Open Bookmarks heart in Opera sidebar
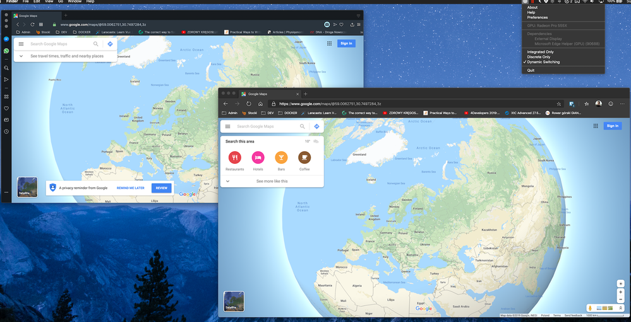 6,108
